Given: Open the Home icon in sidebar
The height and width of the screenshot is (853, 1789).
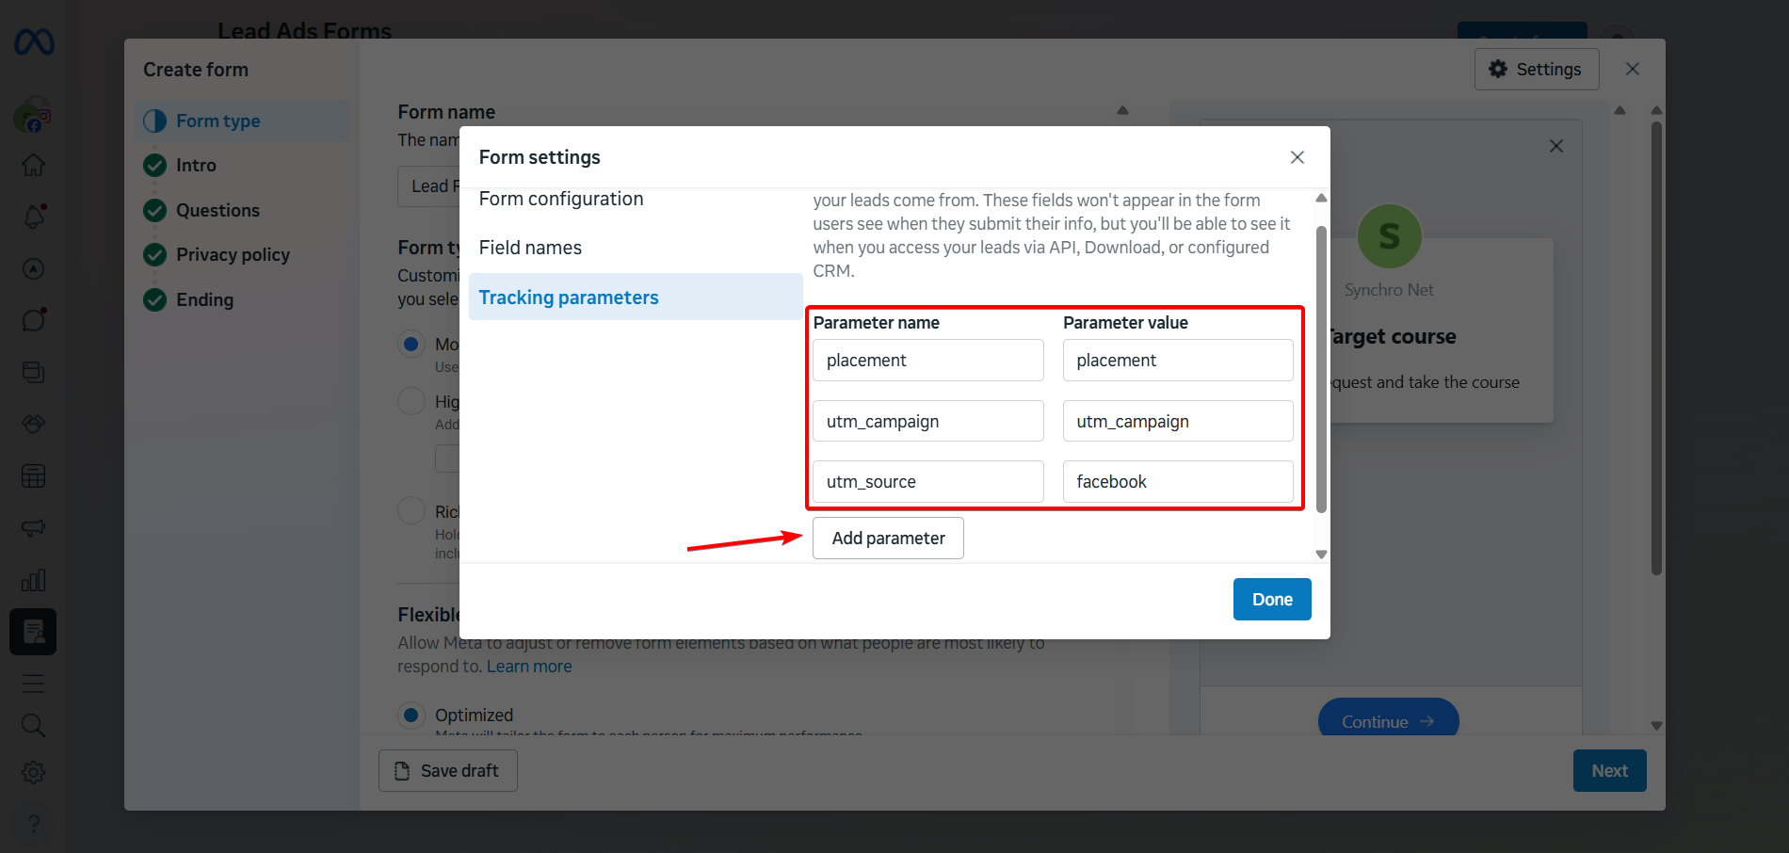Looking at the screenshot, I should pyautogui.click(x=34, y=166).
